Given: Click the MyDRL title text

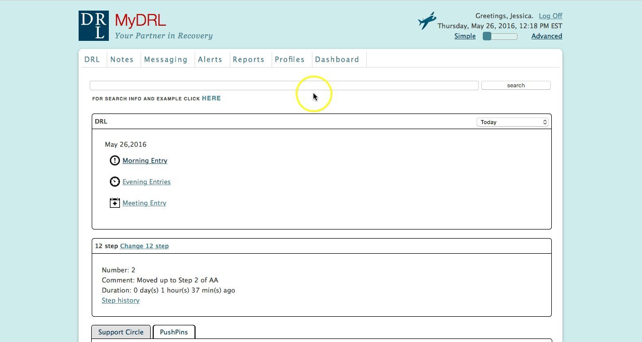Looking at the screenshot, I should pyautogui.click(x=140, y=21).
